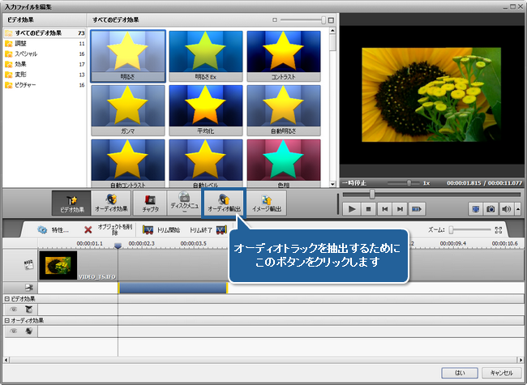Collapse the ビデオ効果 timeline section

[x=5, y=298]
